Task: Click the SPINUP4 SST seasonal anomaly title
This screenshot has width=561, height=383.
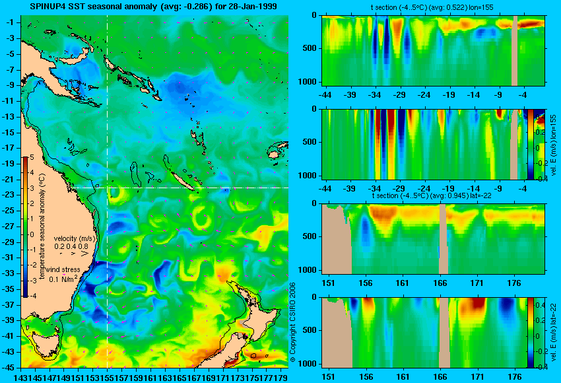Action: (x=153, y=7)
